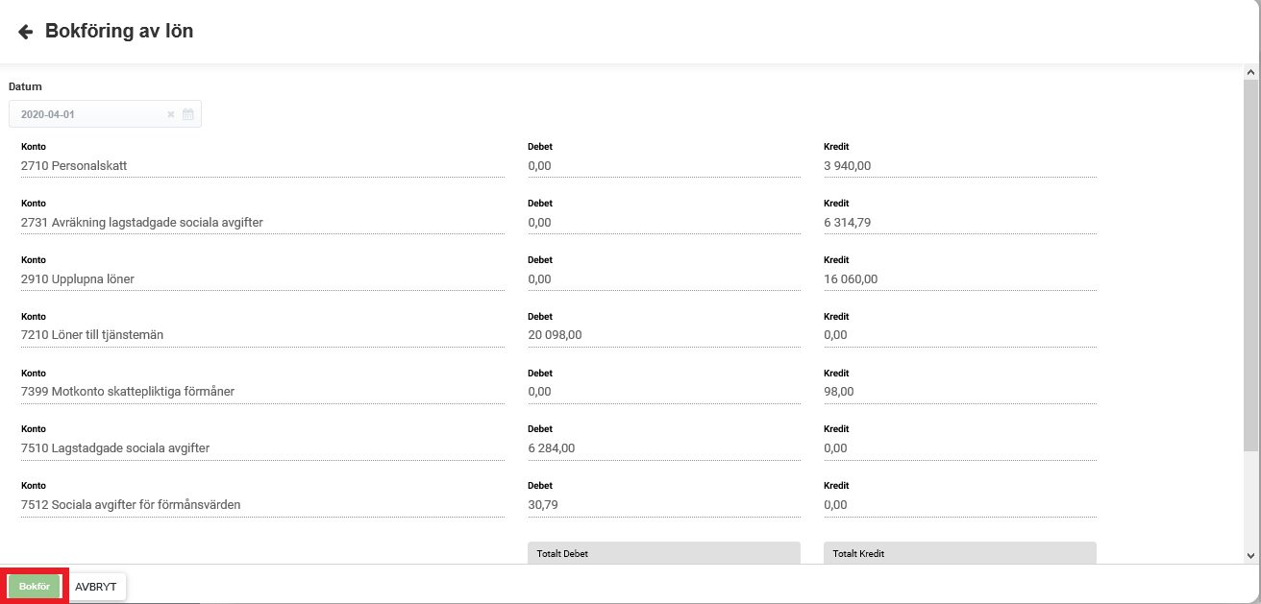Viewport: 1261px width, 604px height.
Task: Select the 7399 Motkonto skattepliktiga förmåner field
Action: point(261,392)
